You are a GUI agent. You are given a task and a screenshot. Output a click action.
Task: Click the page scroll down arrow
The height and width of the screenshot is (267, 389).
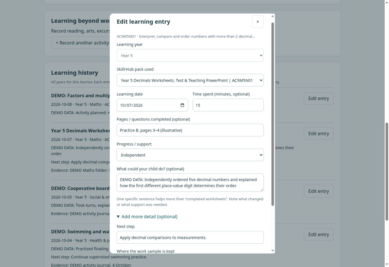(x=387, y=264)
